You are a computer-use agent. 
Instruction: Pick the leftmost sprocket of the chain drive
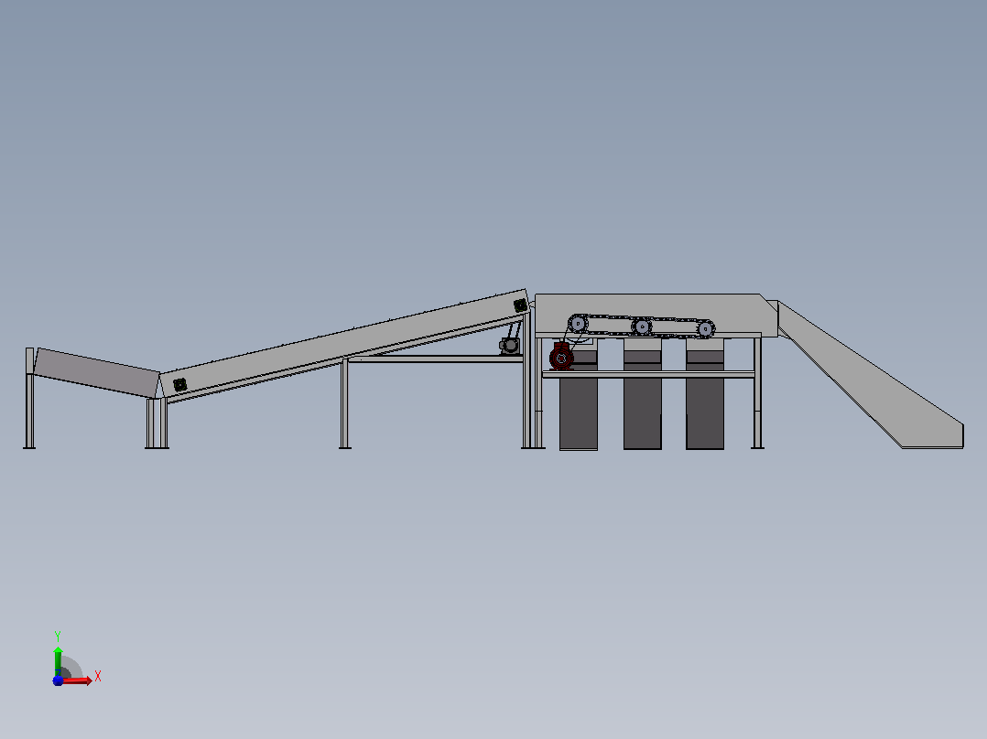[x=577, y=324]
